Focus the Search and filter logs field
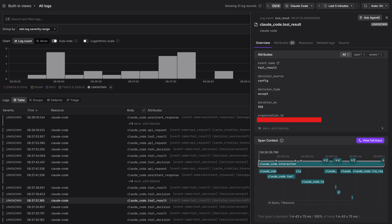This screenshot has height=224, width=392. (x=126, y=19)
